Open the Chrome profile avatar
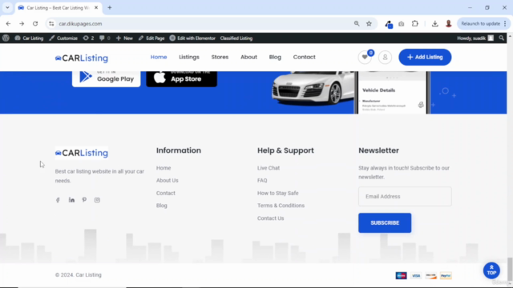513x288 pixels. [x=449, y=23]
